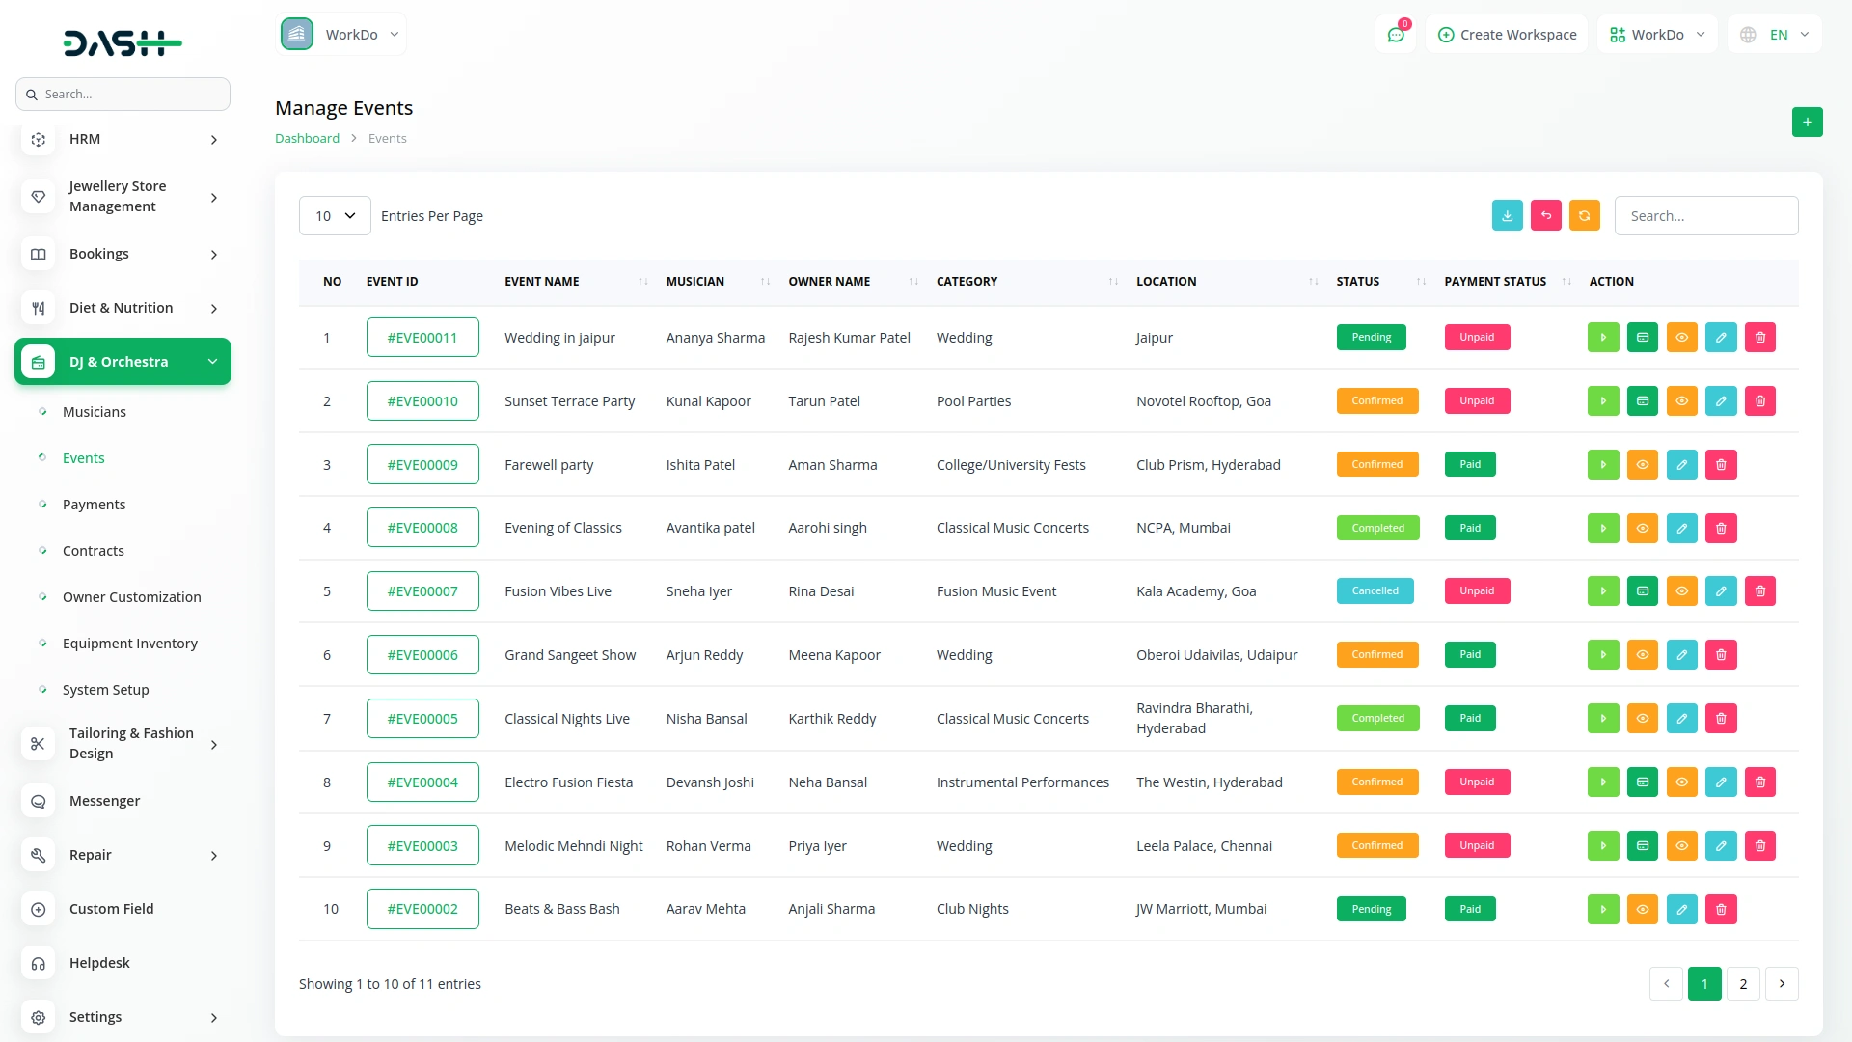View details of Evening of Classics event
Image resolution: width=1852 pixels, height=1042 pixels.
coord(1642,529)
